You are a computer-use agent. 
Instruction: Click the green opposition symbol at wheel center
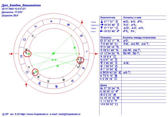tap(53, 53)
